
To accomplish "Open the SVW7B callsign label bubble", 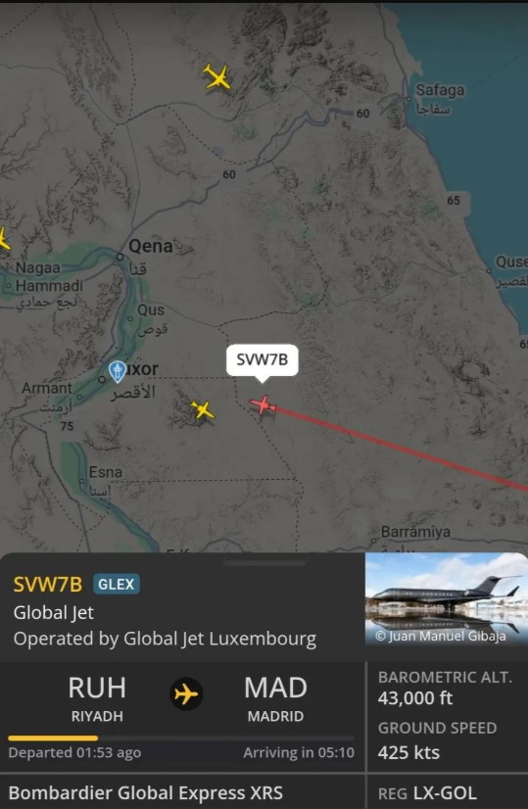I will (263, 359).
